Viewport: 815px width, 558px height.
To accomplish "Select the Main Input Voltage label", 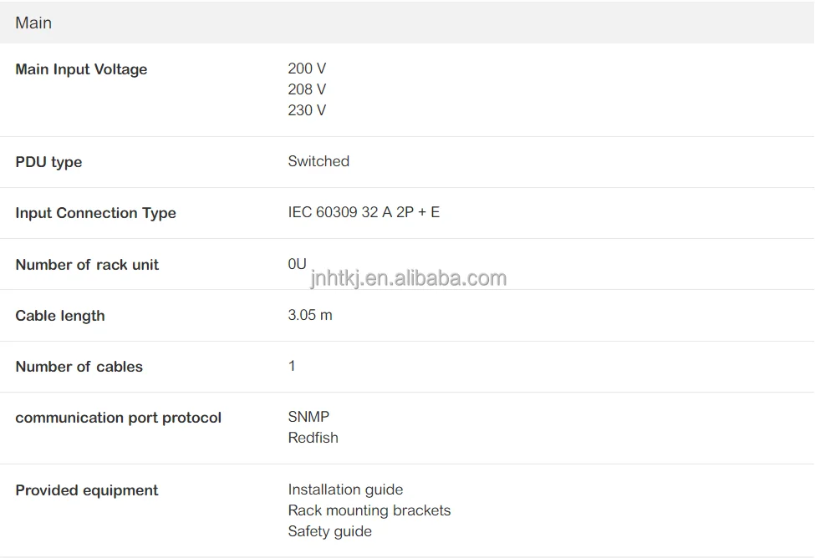I will 81,69.
